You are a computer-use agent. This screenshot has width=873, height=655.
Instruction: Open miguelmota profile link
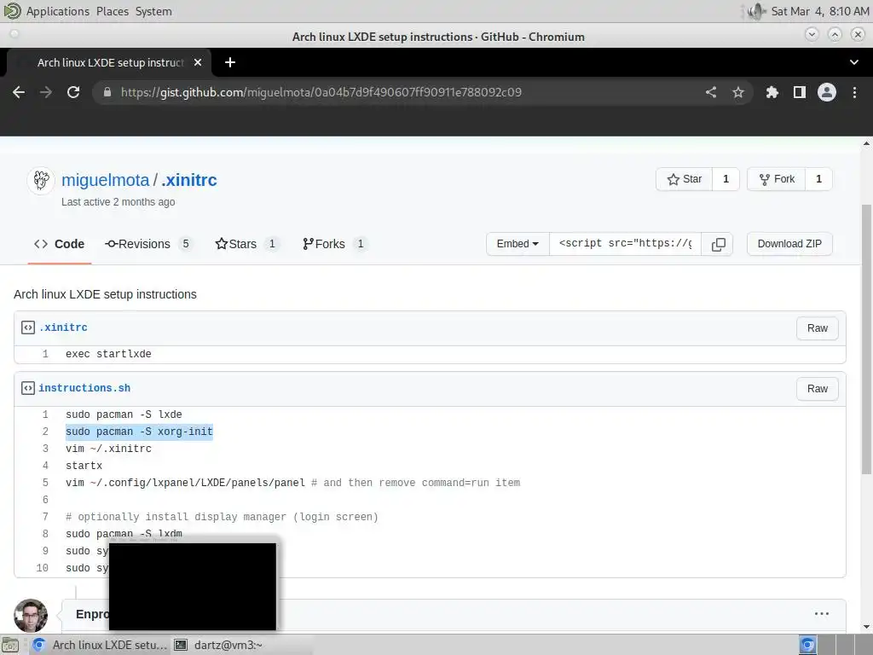(x=105, y=180)
